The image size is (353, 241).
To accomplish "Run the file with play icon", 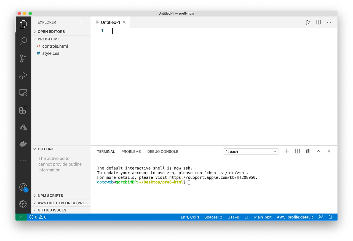I will [x=308, y=22].
